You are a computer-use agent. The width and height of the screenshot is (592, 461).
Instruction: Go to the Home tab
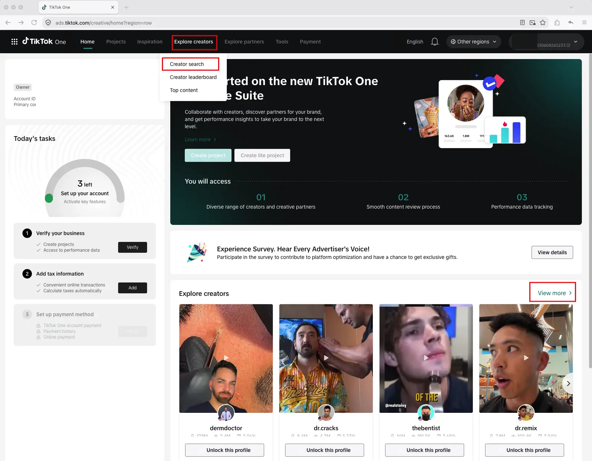tap(87, 42)
